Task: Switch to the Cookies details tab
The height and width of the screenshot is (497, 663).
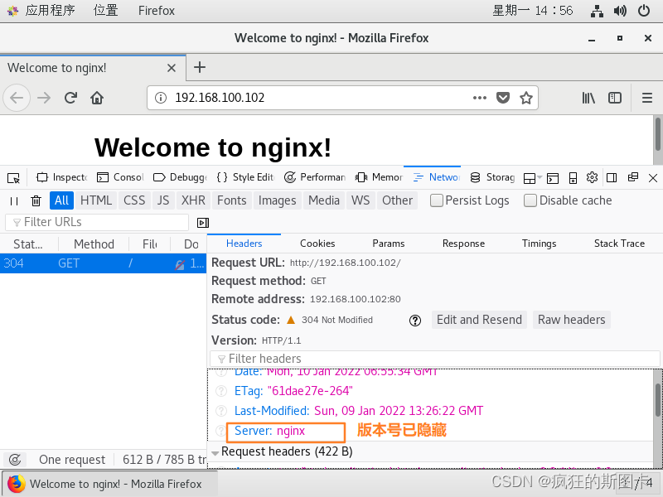Action: click(x=317, y=244)
